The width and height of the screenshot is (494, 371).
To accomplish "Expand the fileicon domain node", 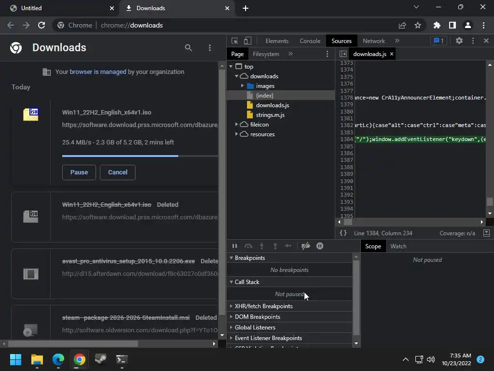I will point(236,125).
